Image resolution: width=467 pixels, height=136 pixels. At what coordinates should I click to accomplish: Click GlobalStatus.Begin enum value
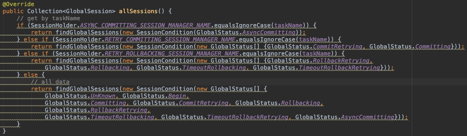[x=154, y=96]
